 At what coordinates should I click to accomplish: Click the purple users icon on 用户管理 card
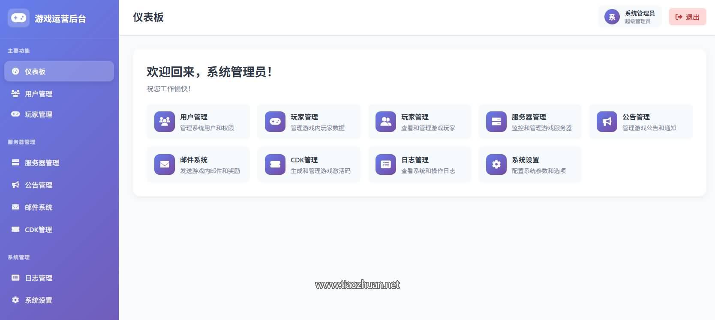(x=165, y=122)
